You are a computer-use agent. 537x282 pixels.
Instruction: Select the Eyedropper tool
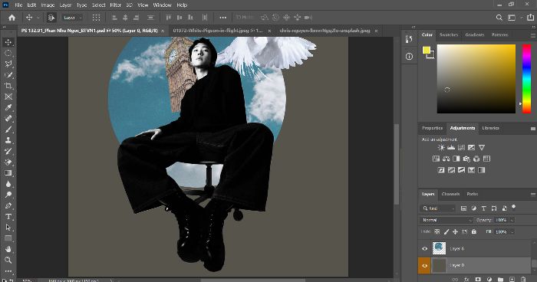(8, 108)
